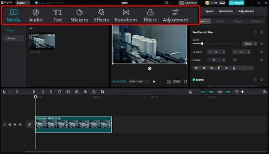Click the All filter label
269x154 pixels.
coord(31,28)
